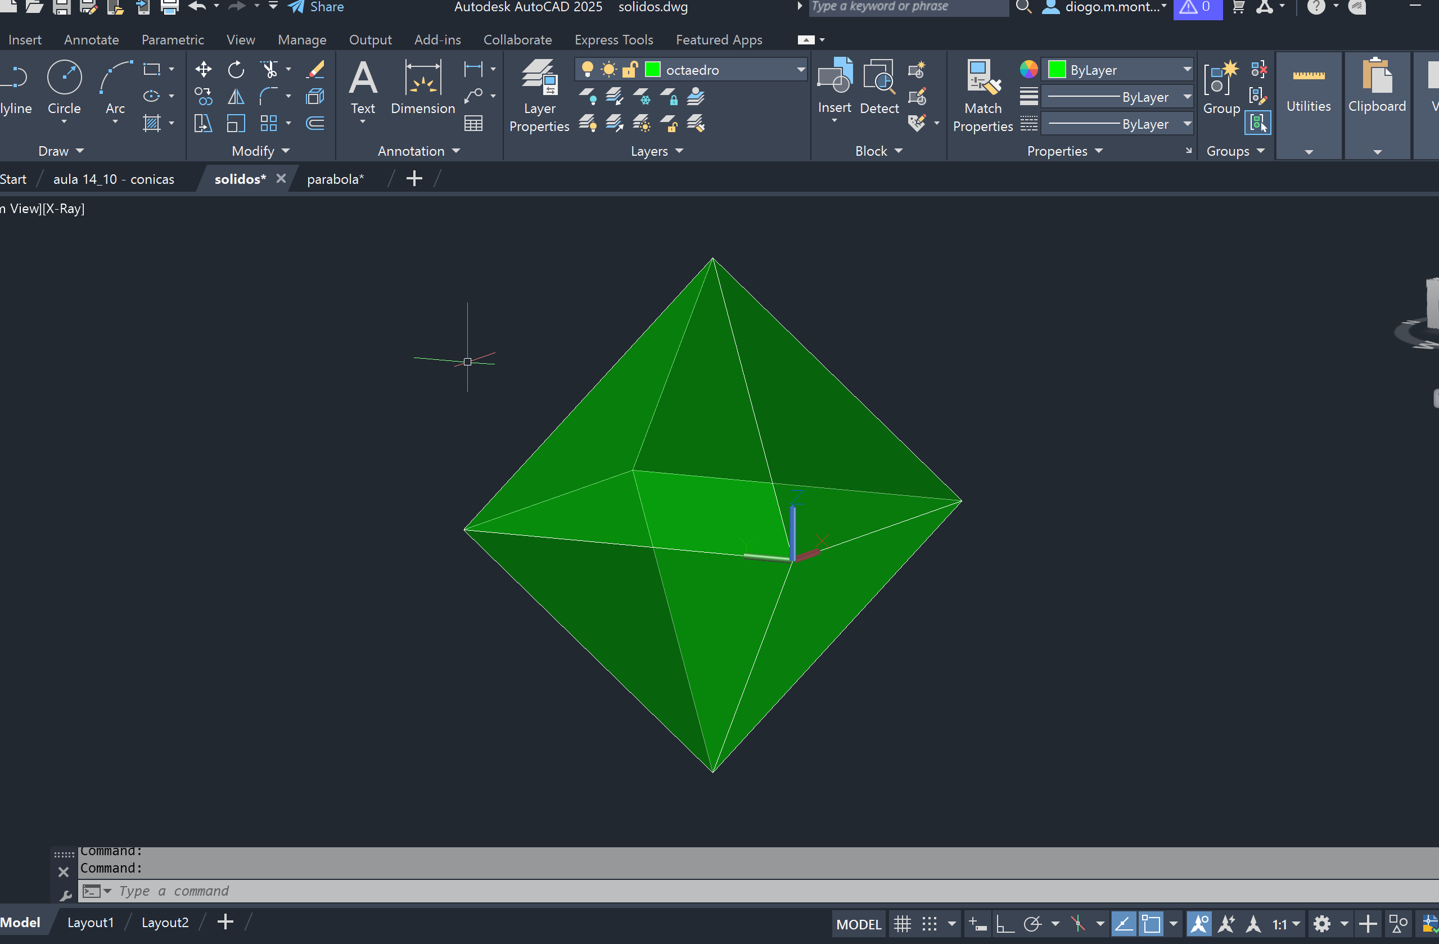Switch to the parabola drawing tab

click(x=335, y=179)
